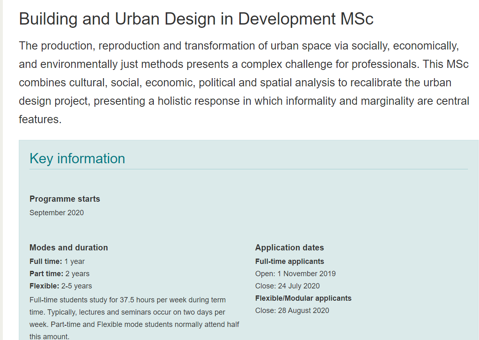Click the divider line under Key information
Image resolution: width=479 pixels, height=340 pixels.
click(x=248, y=169)
